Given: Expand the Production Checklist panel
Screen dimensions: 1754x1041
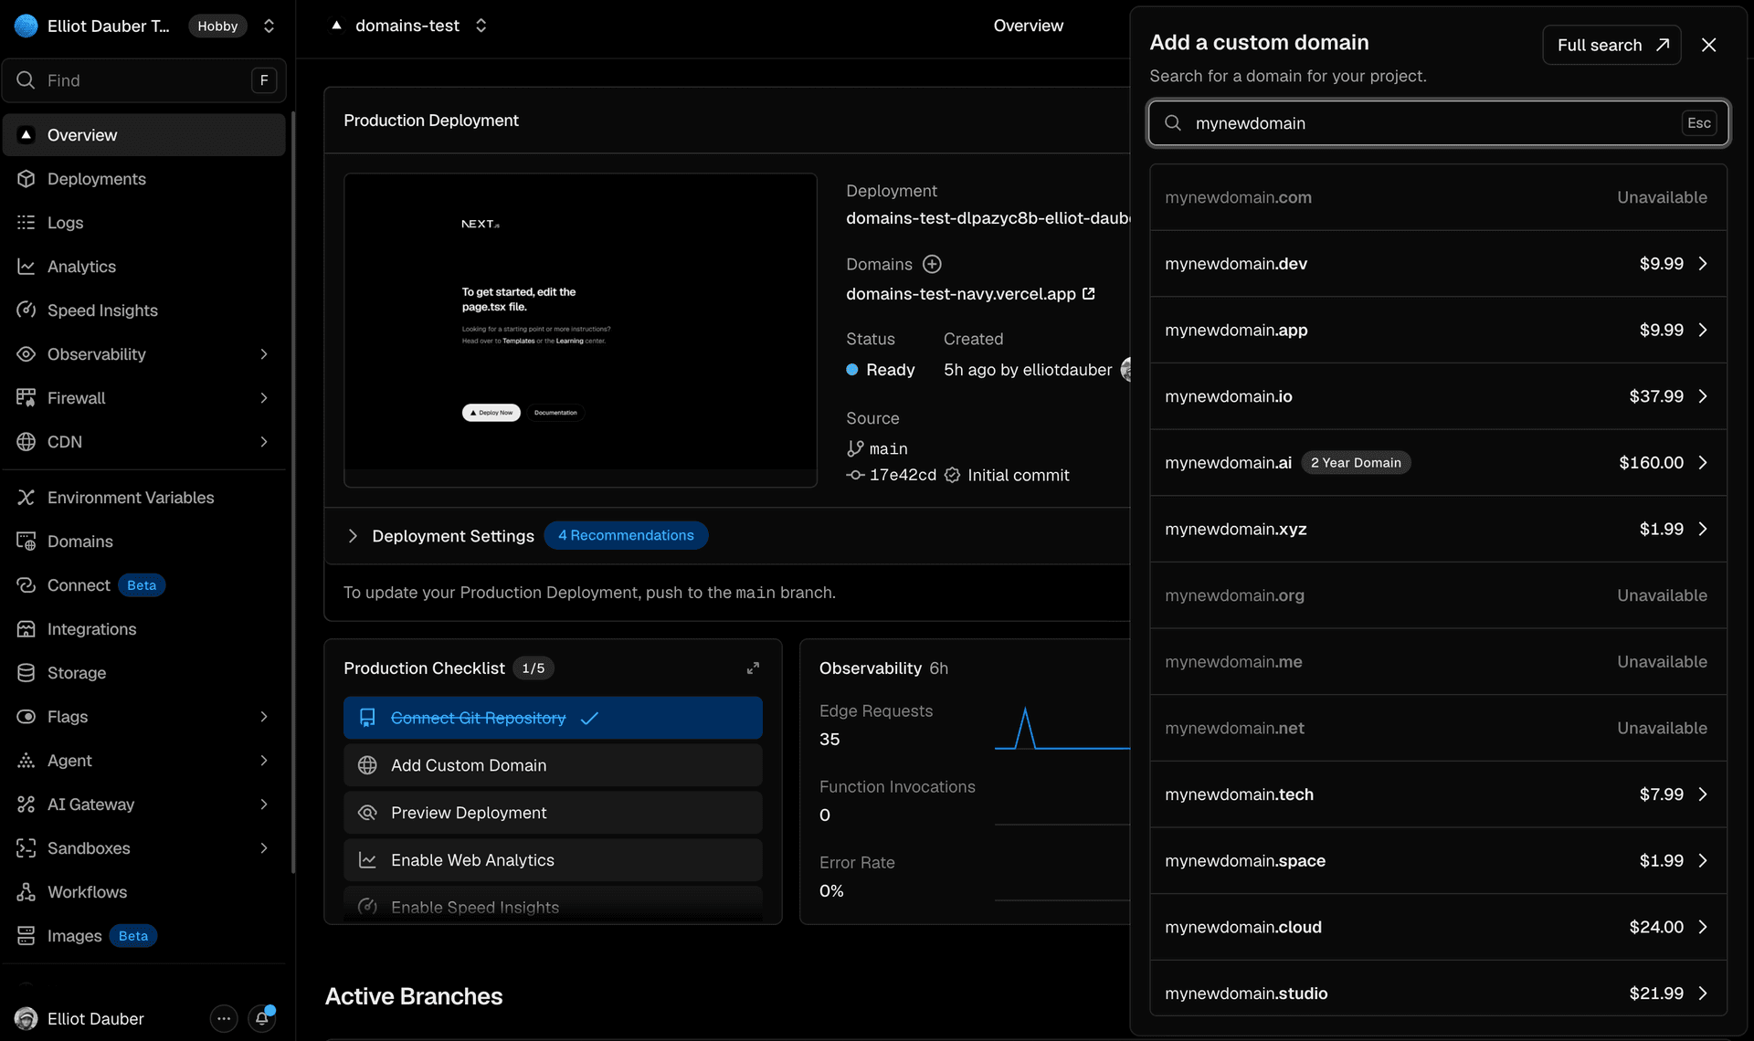Looking at the screenshot, I should [753, 668].
